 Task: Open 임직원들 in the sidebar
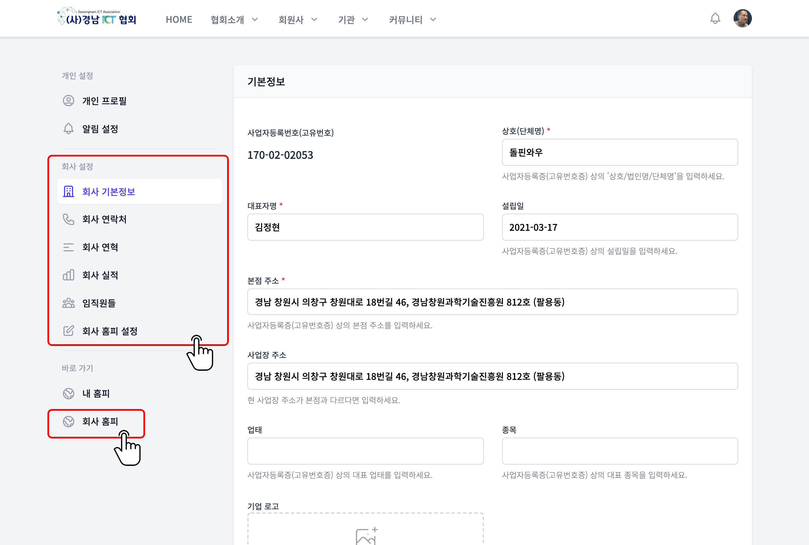point(140,303)
